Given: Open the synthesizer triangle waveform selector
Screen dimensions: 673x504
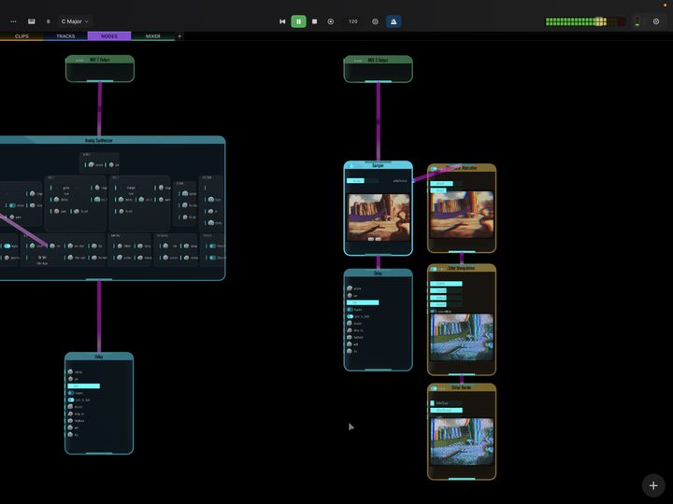Looking at the screenshot, I should 129,188.
